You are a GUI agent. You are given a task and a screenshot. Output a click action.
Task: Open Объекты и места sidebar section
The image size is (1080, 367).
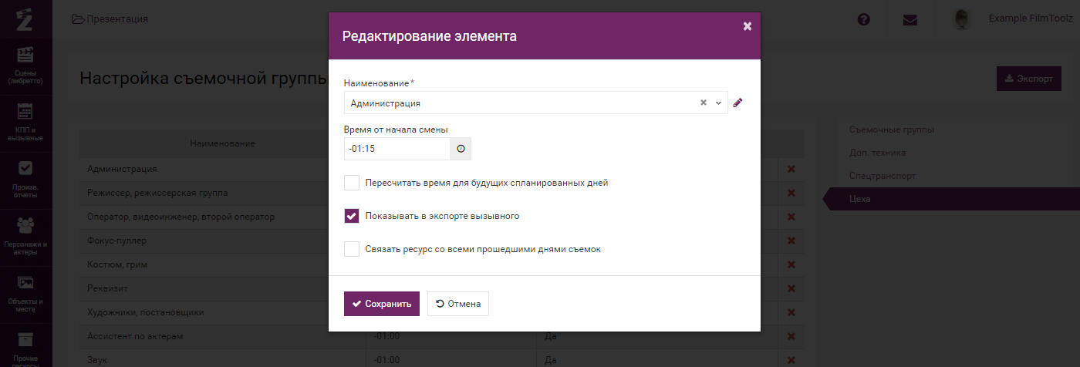tap(25, 293)
